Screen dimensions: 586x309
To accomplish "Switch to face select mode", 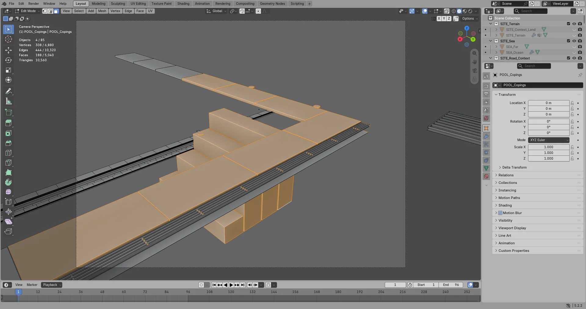I will click(56, 11).
